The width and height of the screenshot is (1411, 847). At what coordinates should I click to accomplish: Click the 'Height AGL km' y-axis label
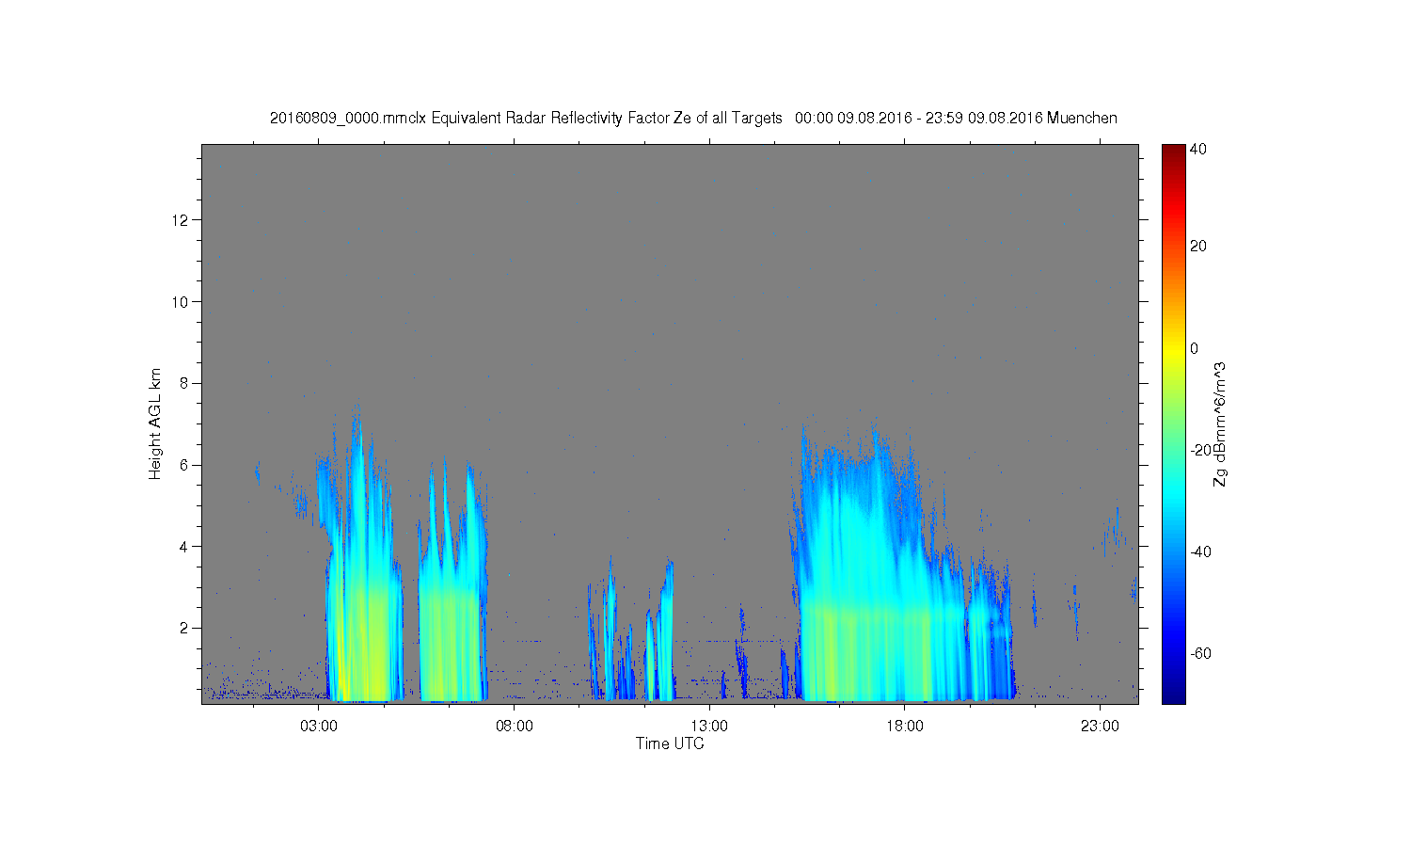(x=155, y=423)
